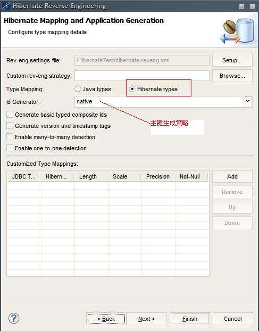Add a customized type mapping

(232, 176)
